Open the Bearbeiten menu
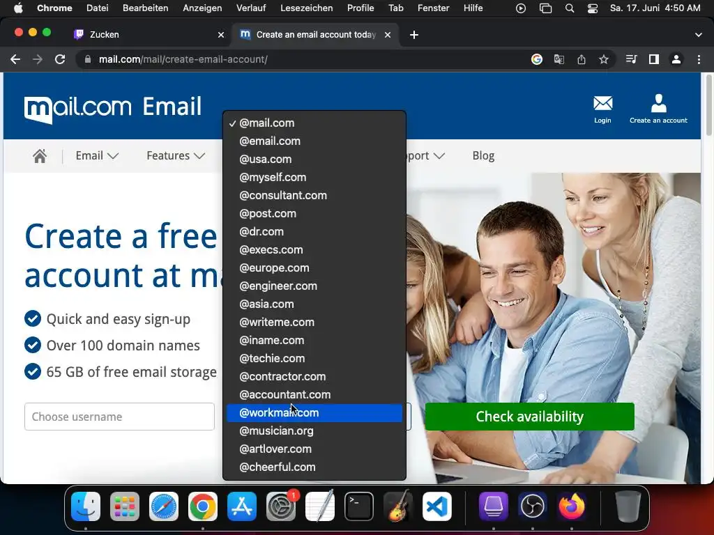The image size is (714, 535). click(145, 8)
